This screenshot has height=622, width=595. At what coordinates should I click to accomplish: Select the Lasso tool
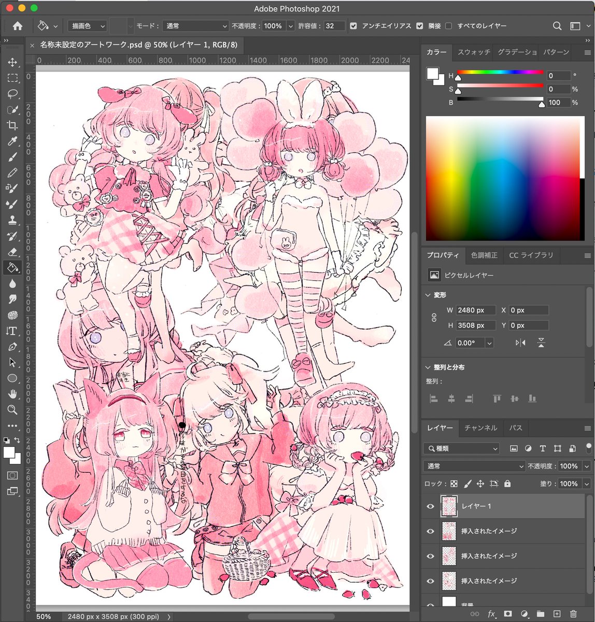[x=12, y=94]
